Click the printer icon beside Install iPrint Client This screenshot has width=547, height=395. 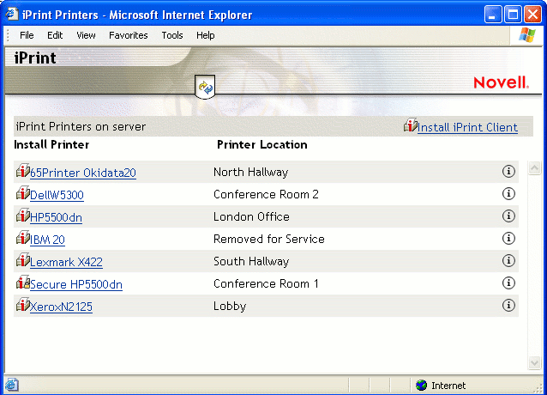pyautogui.click(x=410, y=126)
